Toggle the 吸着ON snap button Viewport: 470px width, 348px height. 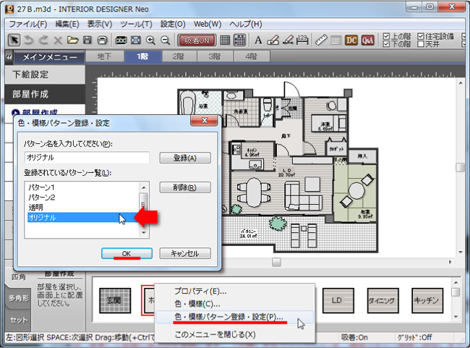tap(195, 40)
